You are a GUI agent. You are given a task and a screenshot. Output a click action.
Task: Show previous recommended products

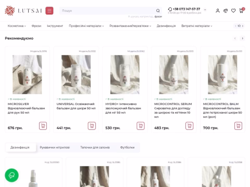pos(235,38)
